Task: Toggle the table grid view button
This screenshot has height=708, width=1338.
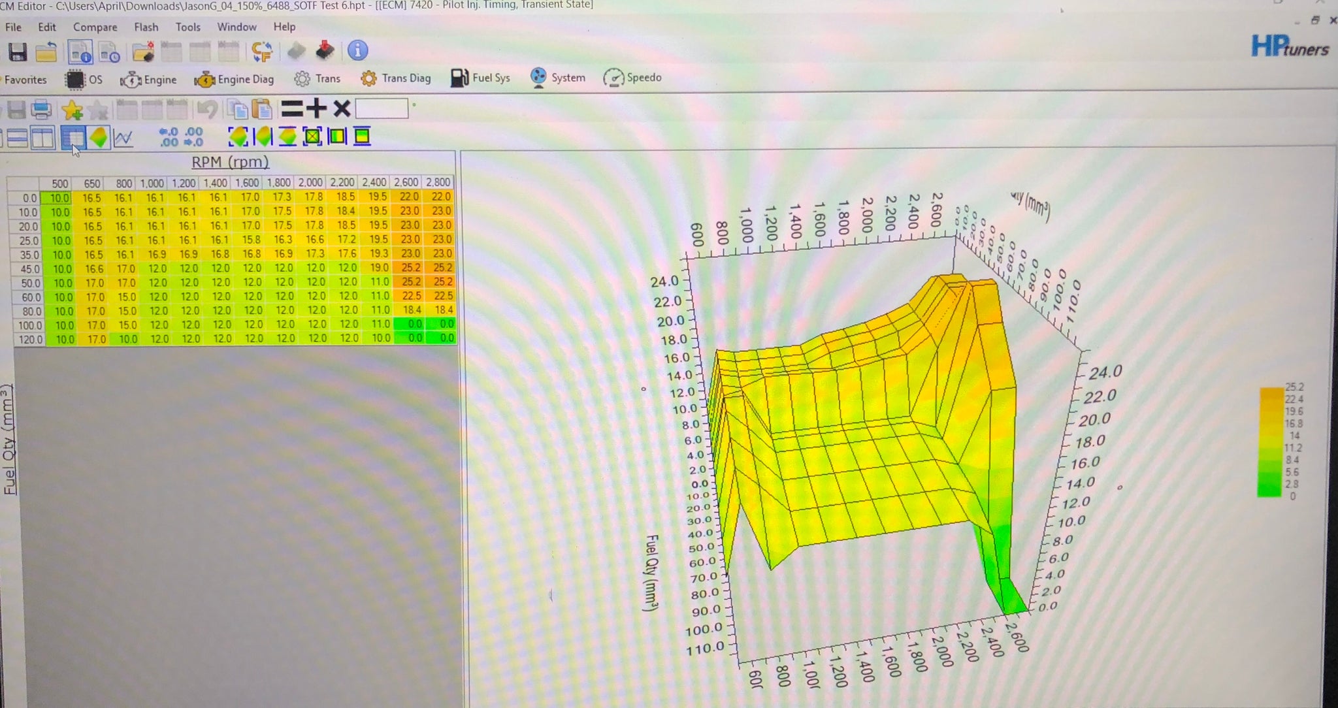Action: pos(73,137)
